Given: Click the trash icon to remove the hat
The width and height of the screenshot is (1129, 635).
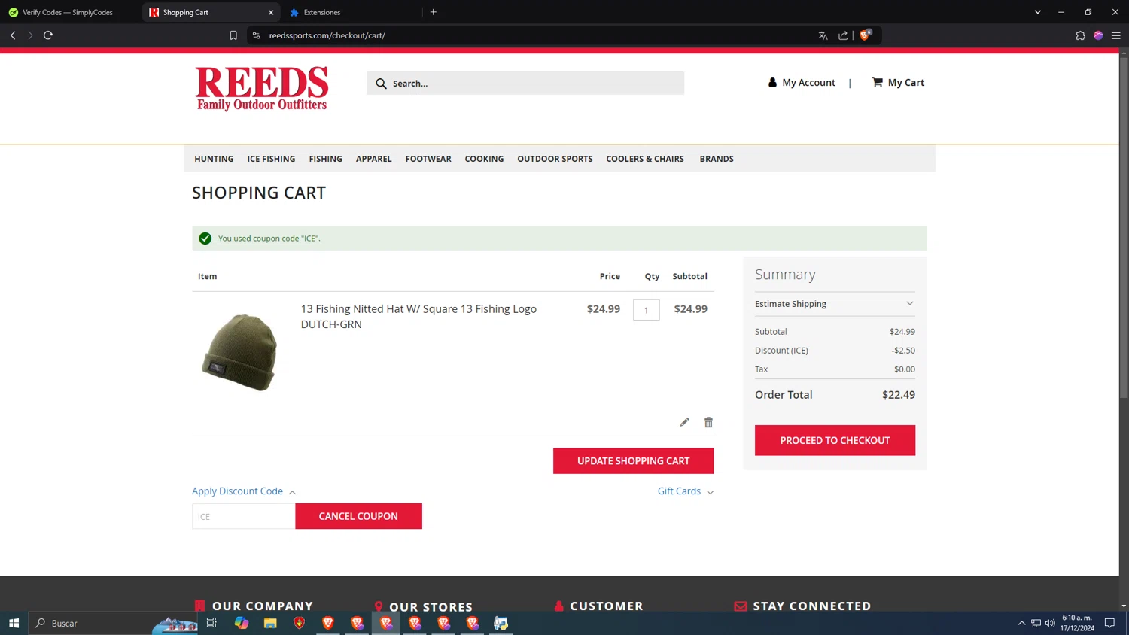Looking at the screenshot, I should 708,422.
